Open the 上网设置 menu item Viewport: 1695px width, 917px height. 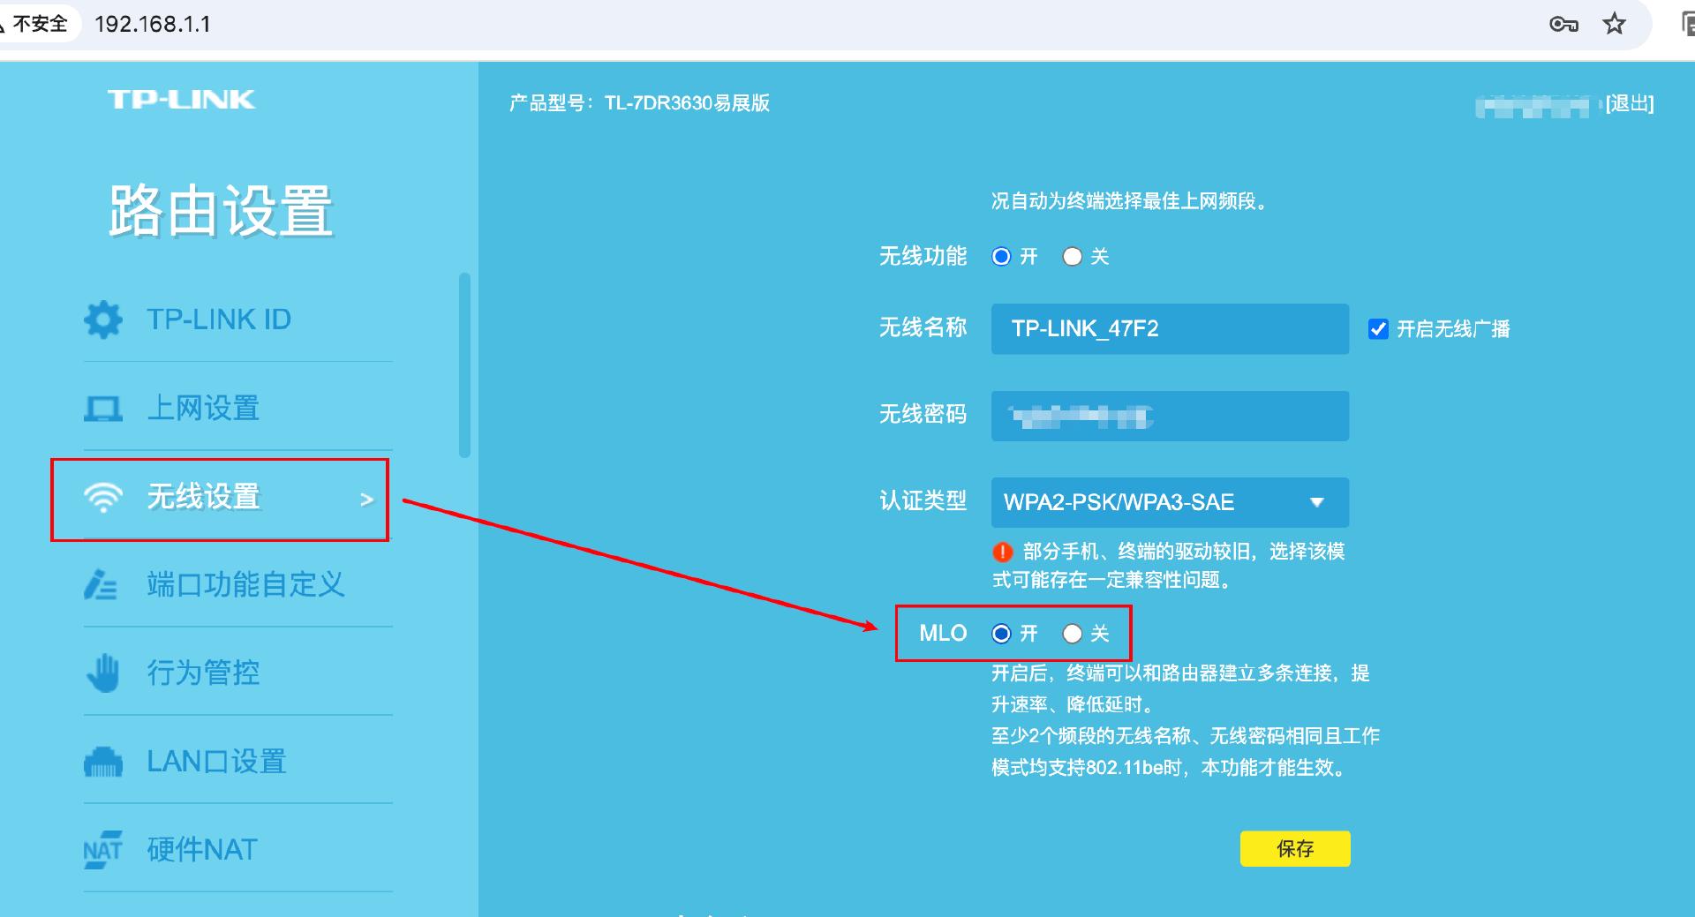pyautogui.click(x=238, y=408)
